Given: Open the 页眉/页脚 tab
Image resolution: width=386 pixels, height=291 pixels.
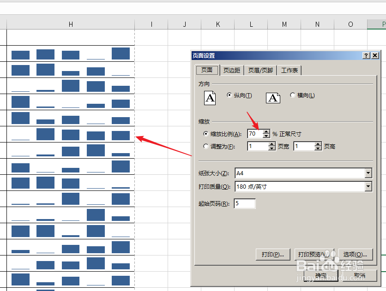Looking at the screenshot, I should (260, 71).
